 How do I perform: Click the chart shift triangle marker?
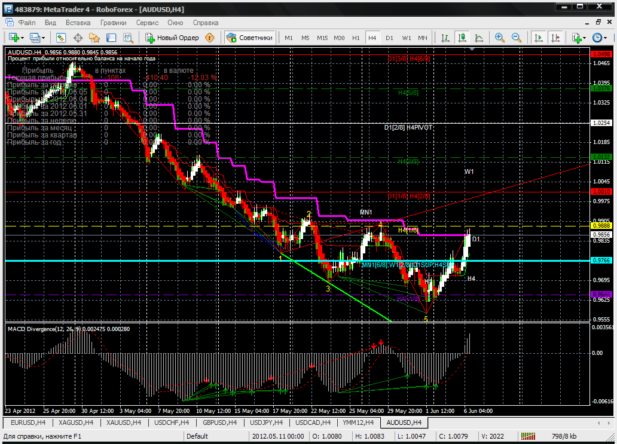pos(472,49)
